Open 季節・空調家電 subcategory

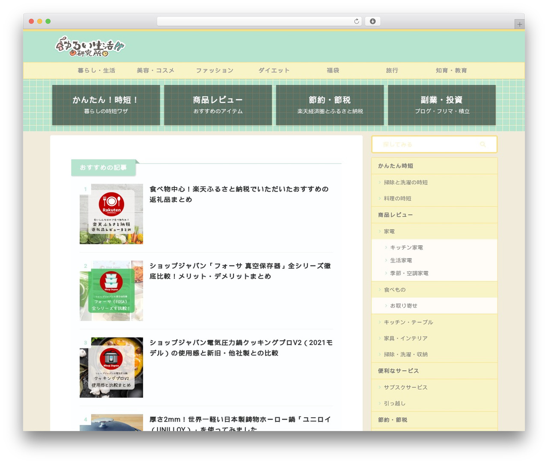(x=409, y=273)
